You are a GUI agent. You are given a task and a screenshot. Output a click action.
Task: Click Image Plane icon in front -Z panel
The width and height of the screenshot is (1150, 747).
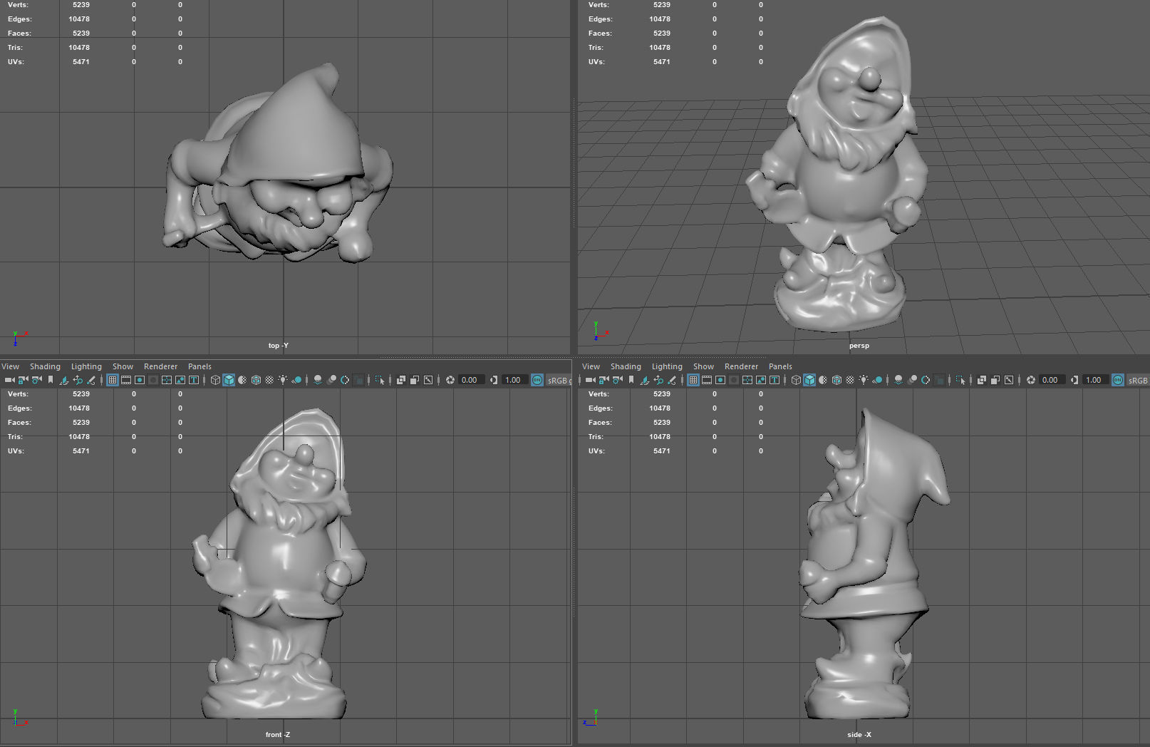coord(64,380)
